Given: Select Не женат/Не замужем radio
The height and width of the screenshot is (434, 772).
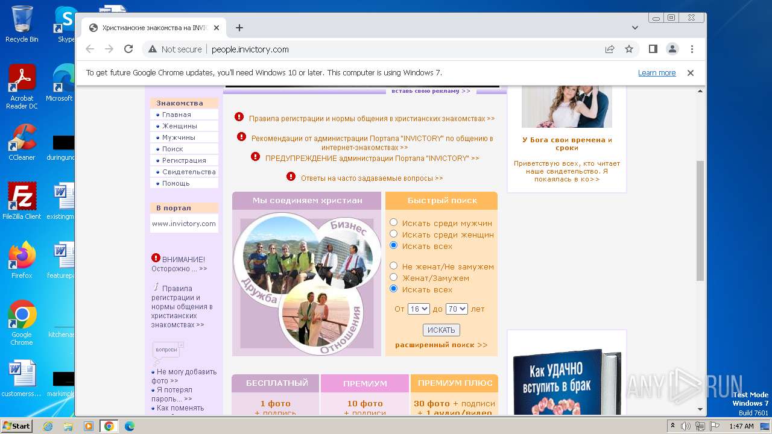Looking at the screenshot, I should click(x=394, y=266).
